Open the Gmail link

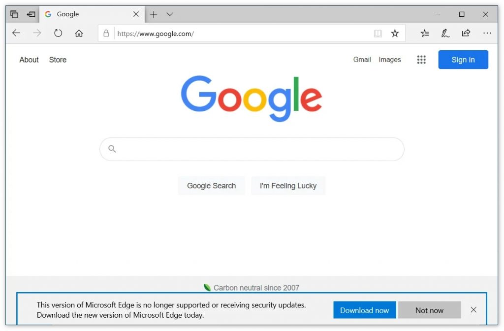[362, 60]
